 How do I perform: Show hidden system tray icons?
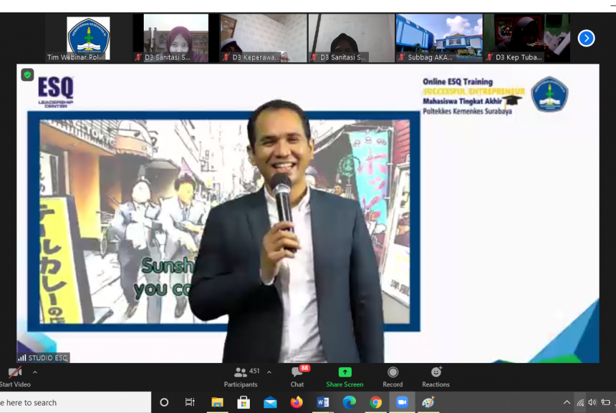click(567, 402)
